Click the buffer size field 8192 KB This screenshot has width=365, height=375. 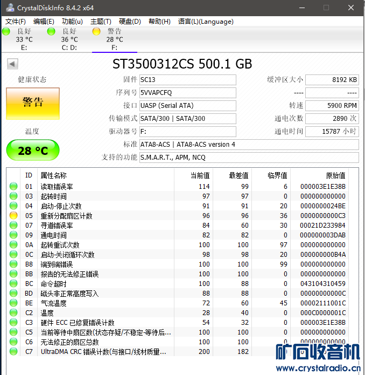point(332,80)
